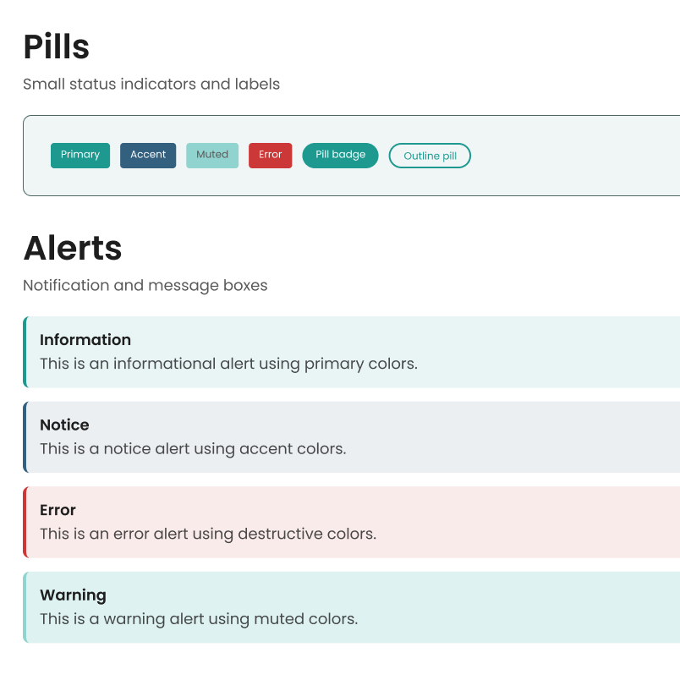Click the Outline pill button

[430, 156]
